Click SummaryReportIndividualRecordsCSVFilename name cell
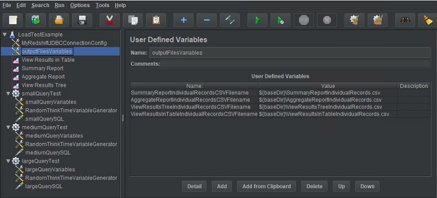Screen dimensions: 437x198 pyautogui.click(x=194, y=93)
